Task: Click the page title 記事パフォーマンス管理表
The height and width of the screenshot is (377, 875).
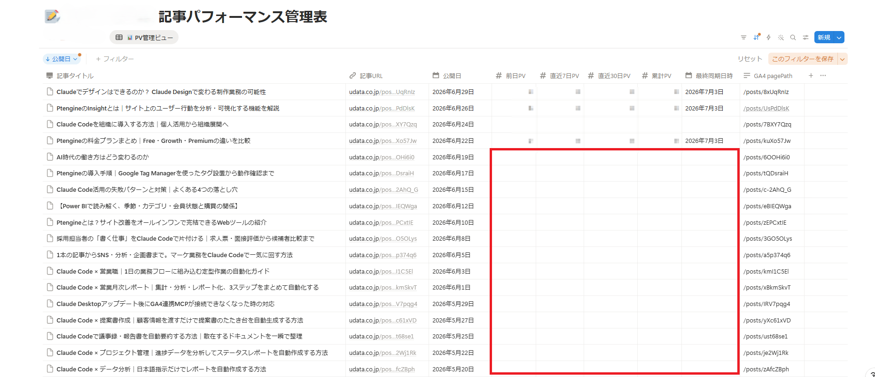Action: click(242, 16)
